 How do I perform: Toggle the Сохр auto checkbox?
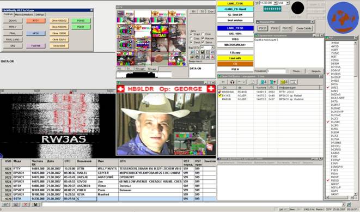[x=191, y=38]
